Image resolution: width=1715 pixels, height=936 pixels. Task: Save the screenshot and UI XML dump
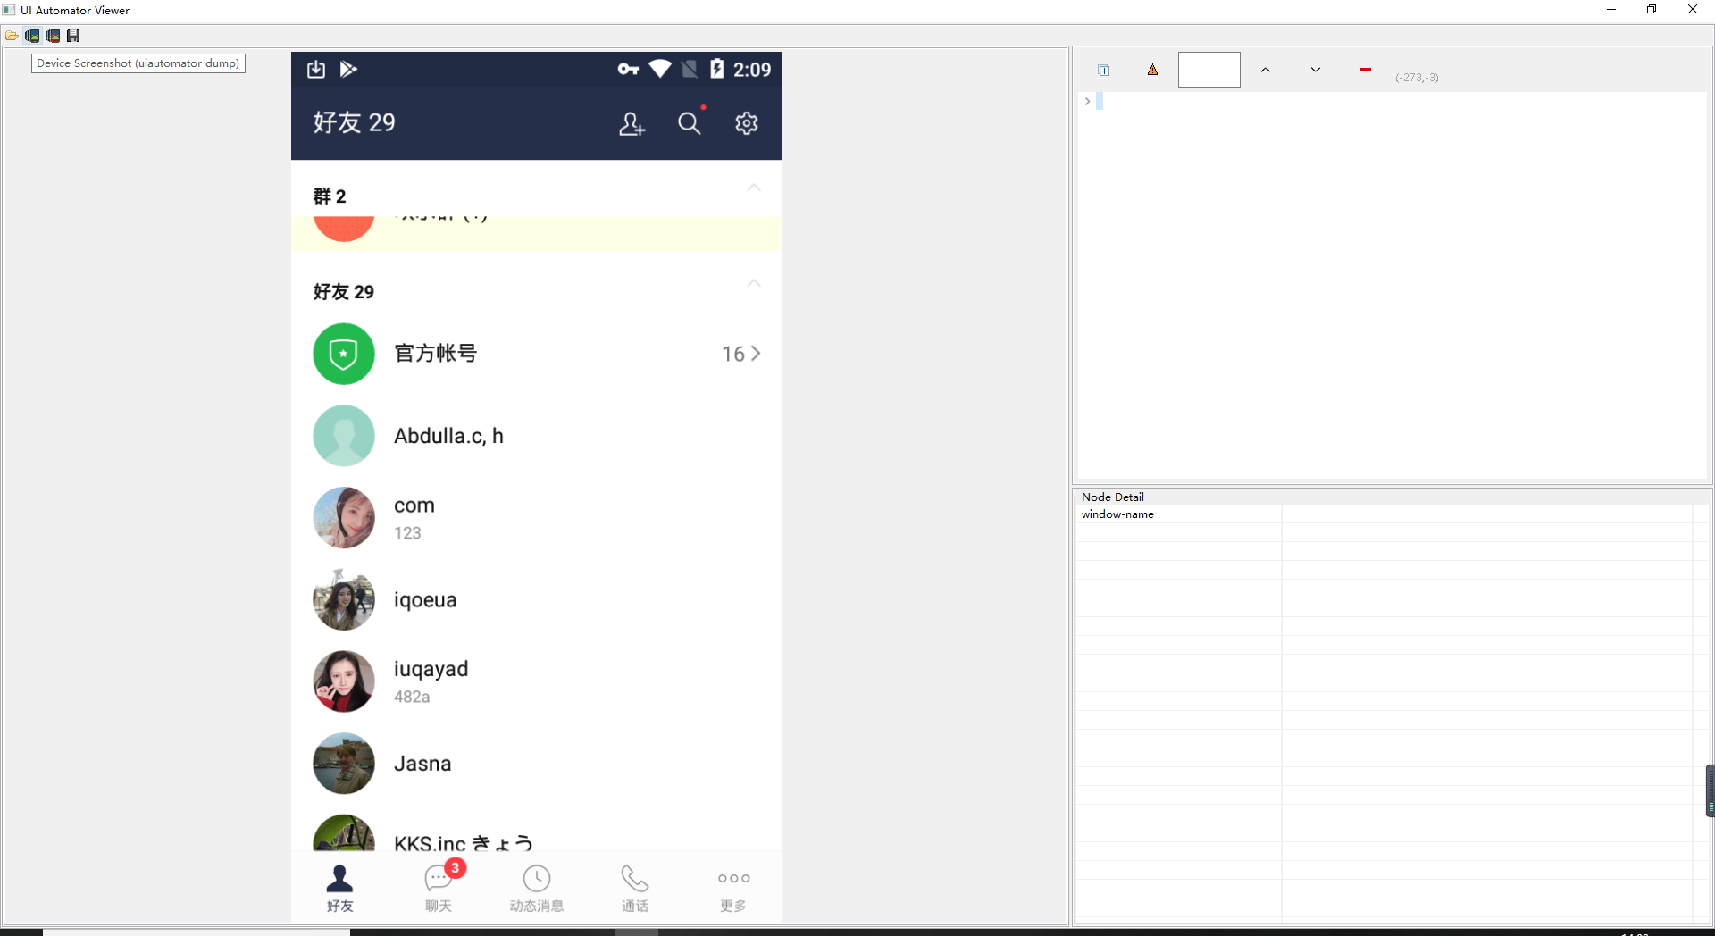74,36
